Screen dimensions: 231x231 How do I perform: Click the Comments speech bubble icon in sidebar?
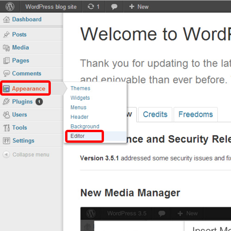pos(6,73)
